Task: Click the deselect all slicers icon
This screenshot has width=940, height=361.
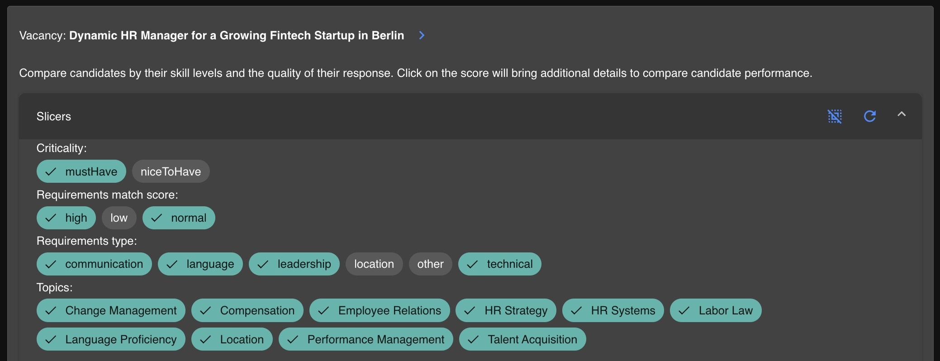Action: (x=835, y=116)
